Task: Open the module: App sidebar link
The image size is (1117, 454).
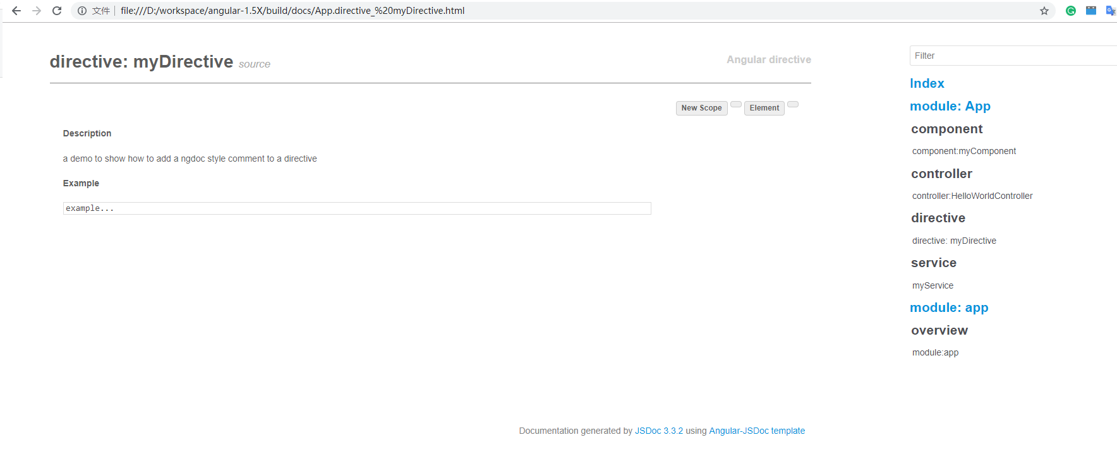Action: (950, 106)
